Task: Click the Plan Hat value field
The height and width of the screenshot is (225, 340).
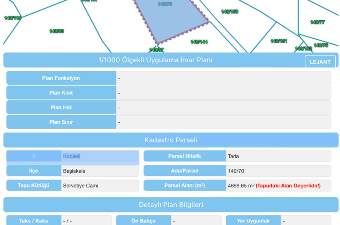Action: click(x=224, y=107)
